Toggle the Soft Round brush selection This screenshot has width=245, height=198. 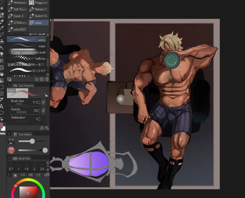(x=17, y=9)
